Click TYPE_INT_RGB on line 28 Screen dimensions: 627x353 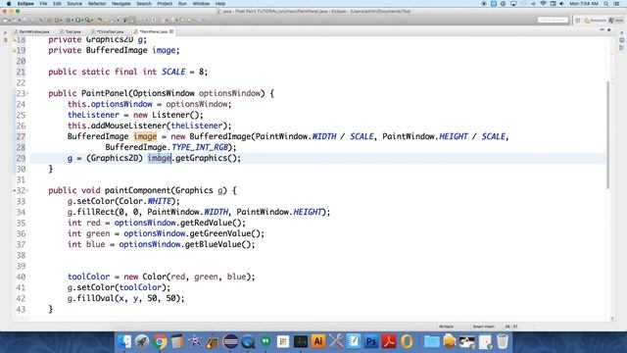(200, 147)
